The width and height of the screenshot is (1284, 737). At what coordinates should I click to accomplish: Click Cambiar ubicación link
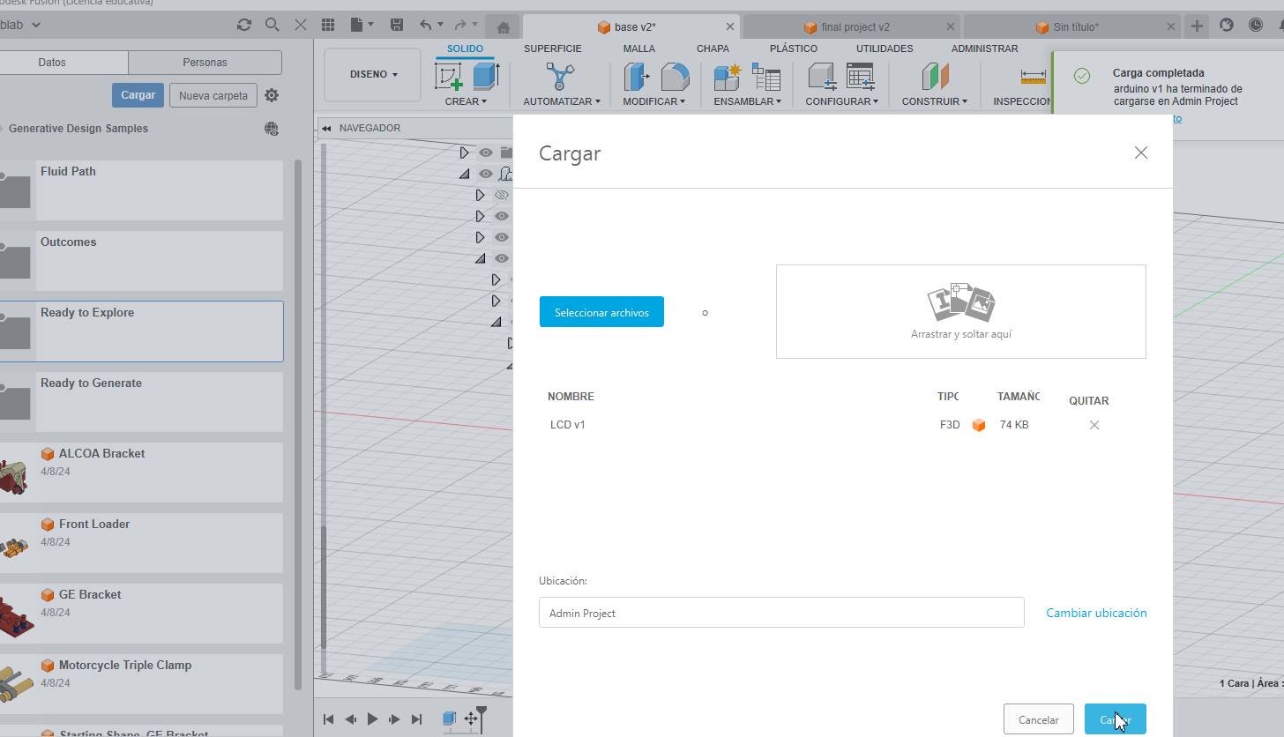1096,613
